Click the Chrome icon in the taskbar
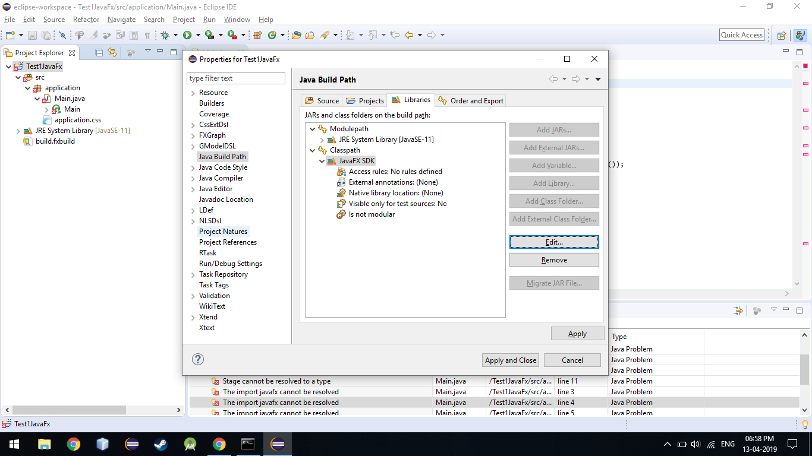 (x=74, y=444)
